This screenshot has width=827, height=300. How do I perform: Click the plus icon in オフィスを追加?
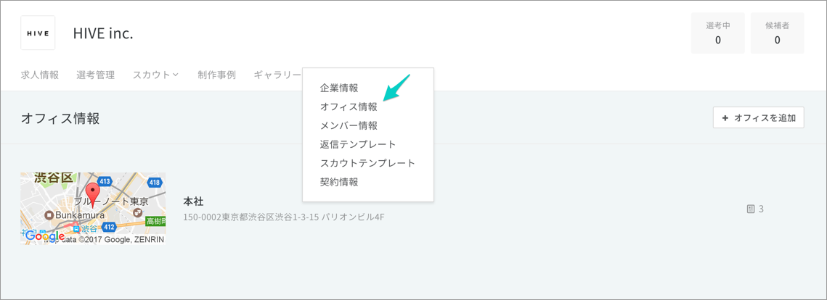click(725, 117)
